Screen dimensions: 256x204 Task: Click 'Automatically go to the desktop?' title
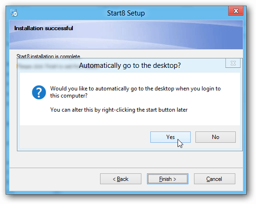130,65
